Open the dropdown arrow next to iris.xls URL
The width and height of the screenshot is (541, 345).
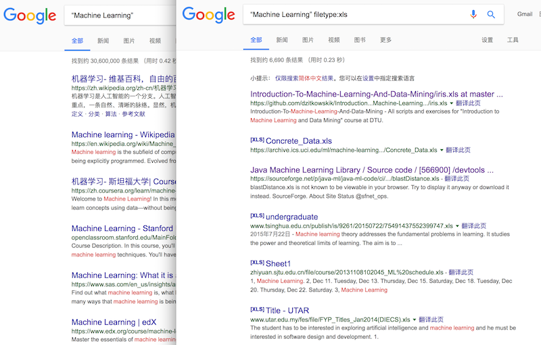[451, 103]
